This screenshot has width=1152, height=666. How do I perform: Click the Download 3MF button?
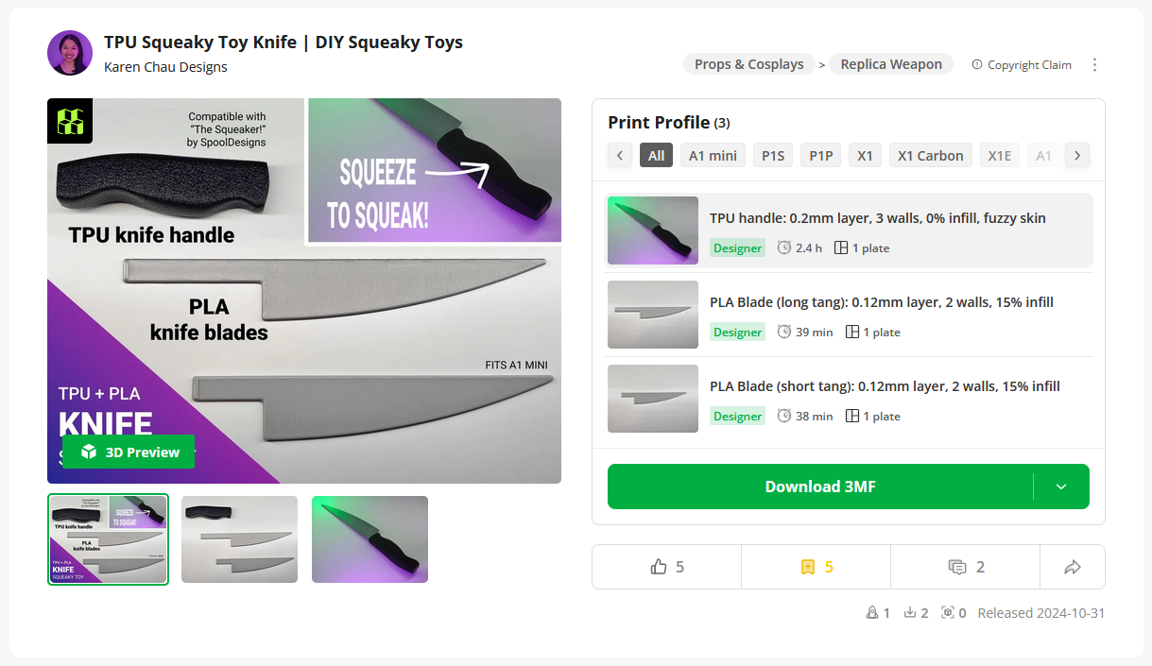click(820, 487)
